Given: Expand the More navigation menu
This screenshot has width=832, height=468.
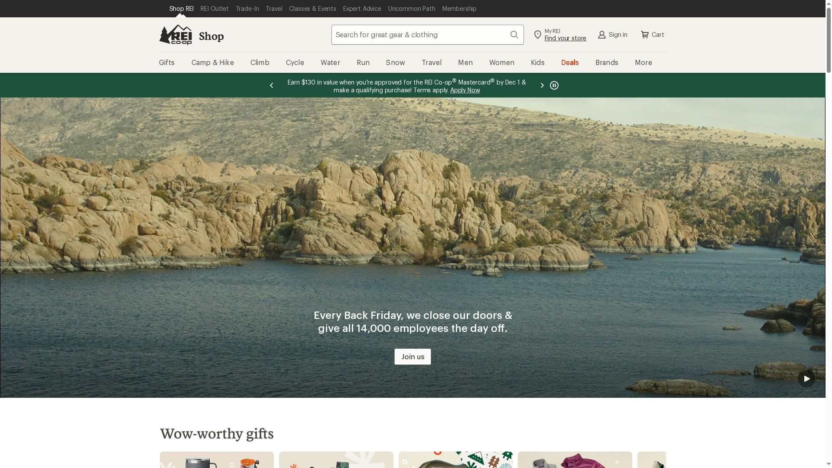Looking at the screenshot, I should [643, 62].
